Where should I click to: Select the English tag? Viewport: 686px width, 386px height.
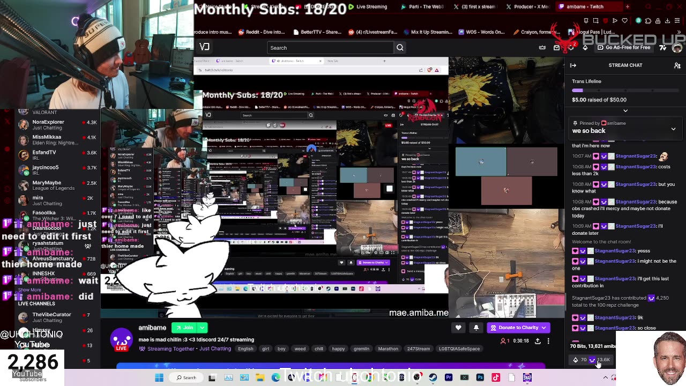pyautogui.click(x=245, y=349)
